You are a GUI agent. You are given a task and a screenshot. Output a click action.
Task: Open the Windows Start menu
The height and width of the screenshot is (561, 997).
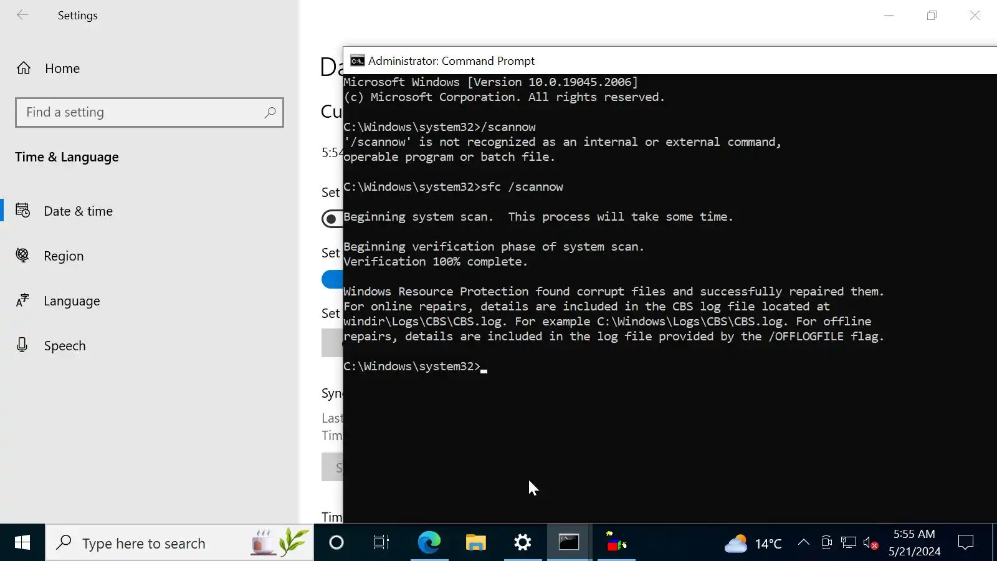click(22, 542)
